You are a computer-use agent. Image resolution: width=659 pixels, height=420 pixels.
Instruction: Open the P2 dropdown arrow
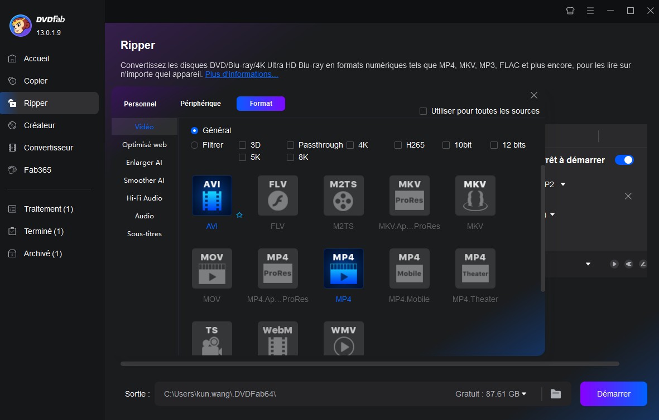pos(563,184)
